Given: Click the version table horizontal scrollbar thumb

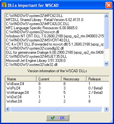Looking at the screenshot, I should click(x=56, y=109).
